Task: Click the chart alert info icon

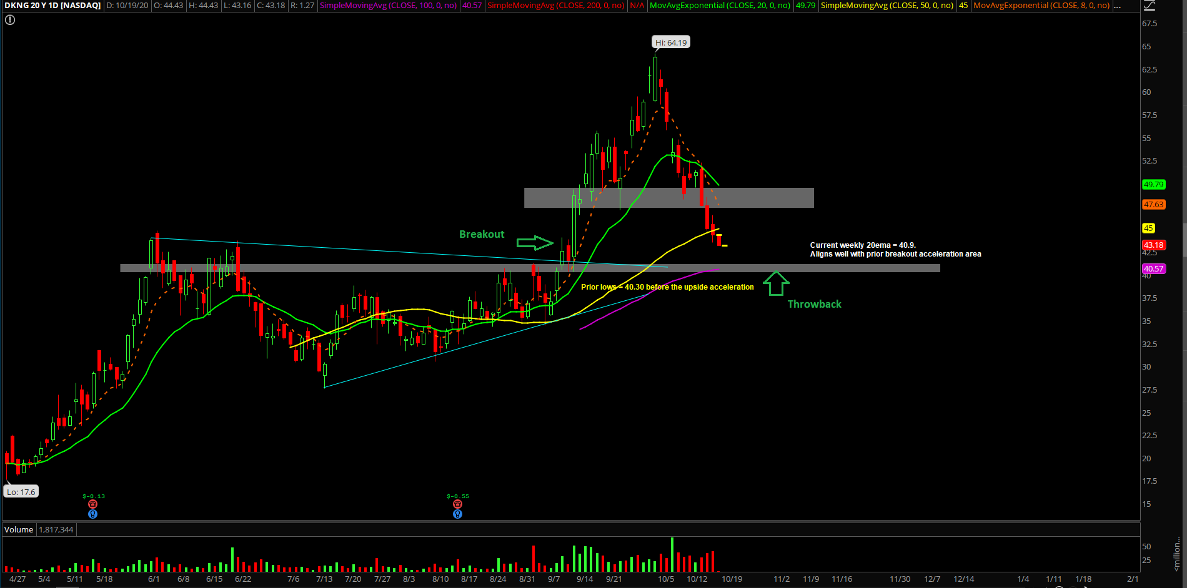Action: tap(10, 20)
